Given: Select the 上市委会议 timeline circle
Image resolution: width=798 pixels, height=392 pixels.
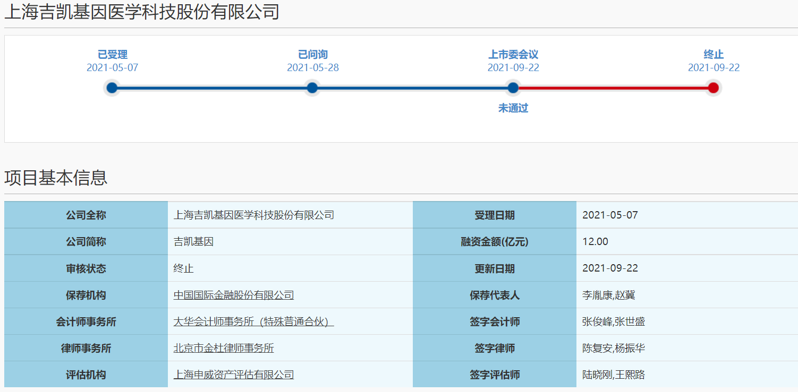Looking at the screenshot, I should pyautogui.click(x=513, y=88).
